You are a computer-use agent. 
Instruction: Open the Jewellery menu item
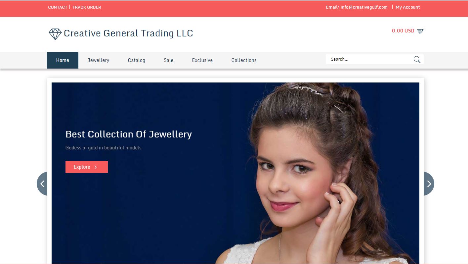coord(98,60)
